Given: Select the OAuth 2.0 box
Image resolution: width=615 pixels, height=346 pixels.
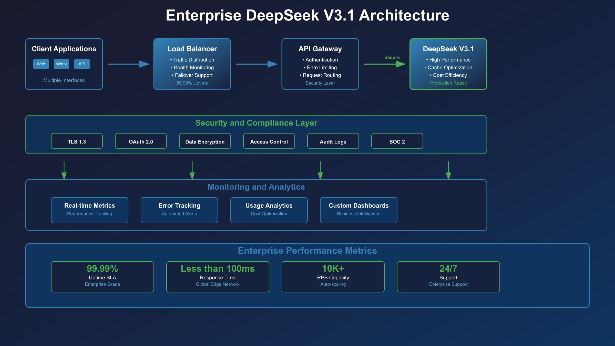Looking at the screenshot, I should tap(141, 141).
